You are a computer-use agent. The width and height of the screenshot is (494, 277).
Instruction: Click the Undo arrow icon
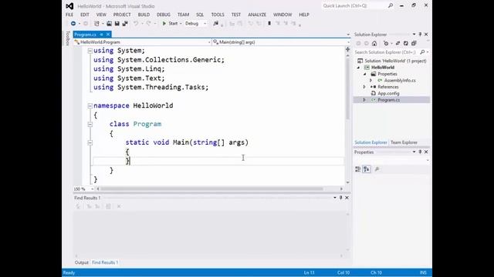(x=136, y=24)
